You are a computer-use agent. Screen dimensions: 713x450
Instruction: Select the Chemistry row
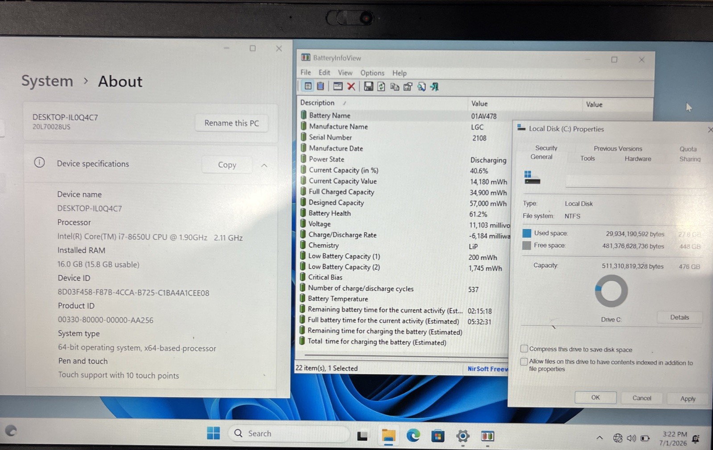pos(404,246)
